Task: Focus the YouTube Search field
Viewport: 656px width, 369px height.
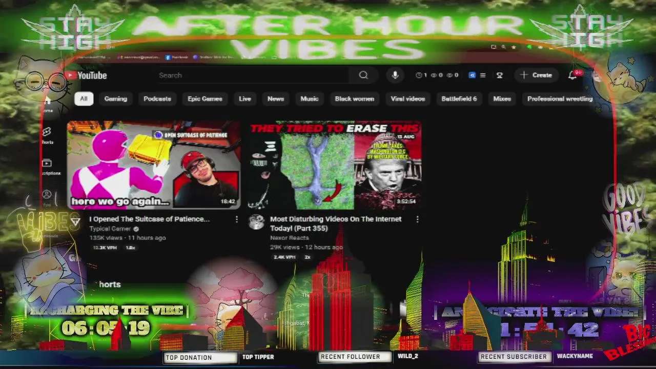Action: click(253, 75)
